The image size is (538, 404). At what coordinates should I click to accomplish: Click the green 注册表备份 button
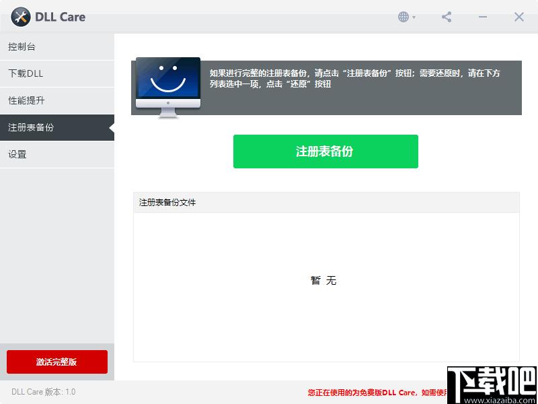[325, 151]
